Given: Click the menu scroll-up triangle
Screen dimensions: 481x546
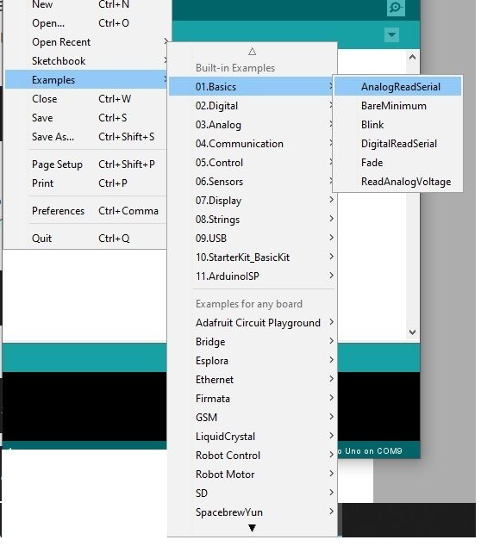Looking at the screenshot, I should [253, 52].
